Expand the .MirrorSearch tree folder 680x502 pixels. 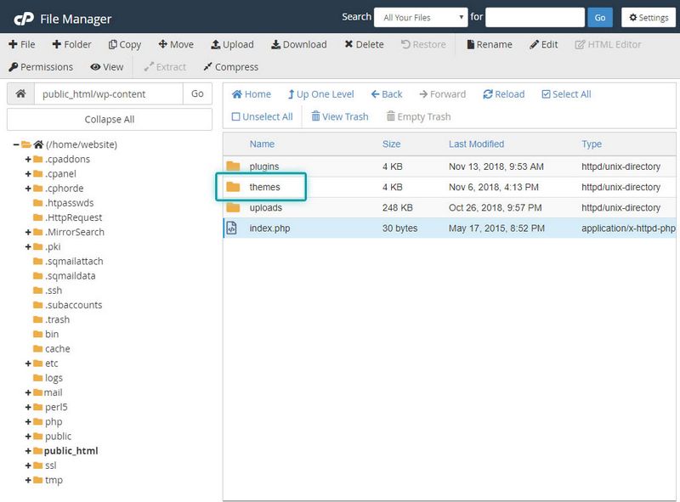[x=28, y=232]
